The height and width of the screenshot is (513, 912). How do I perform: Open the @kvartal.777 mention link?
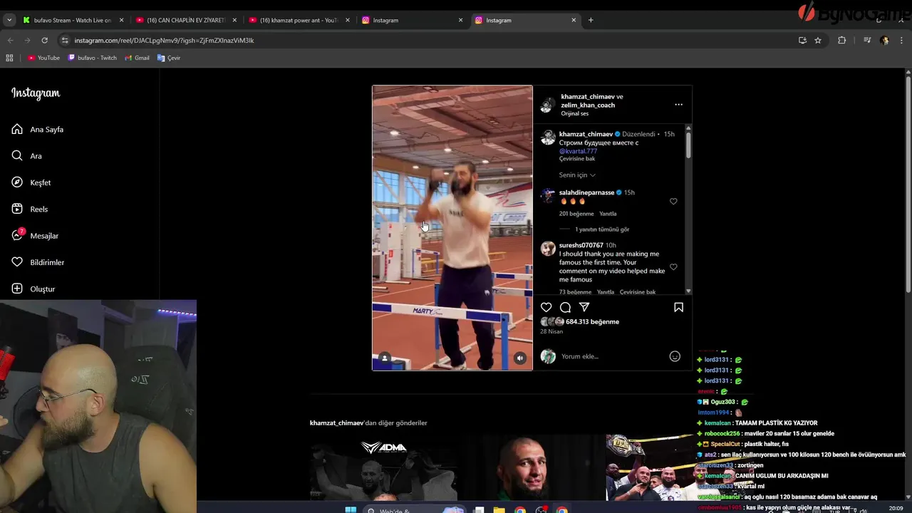pos(578,151)
